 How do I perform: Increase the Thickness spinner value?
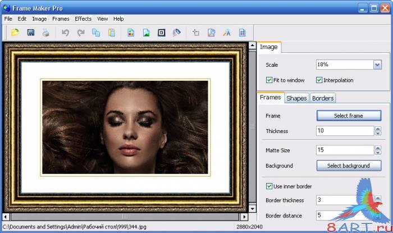(x=378, y=129)
